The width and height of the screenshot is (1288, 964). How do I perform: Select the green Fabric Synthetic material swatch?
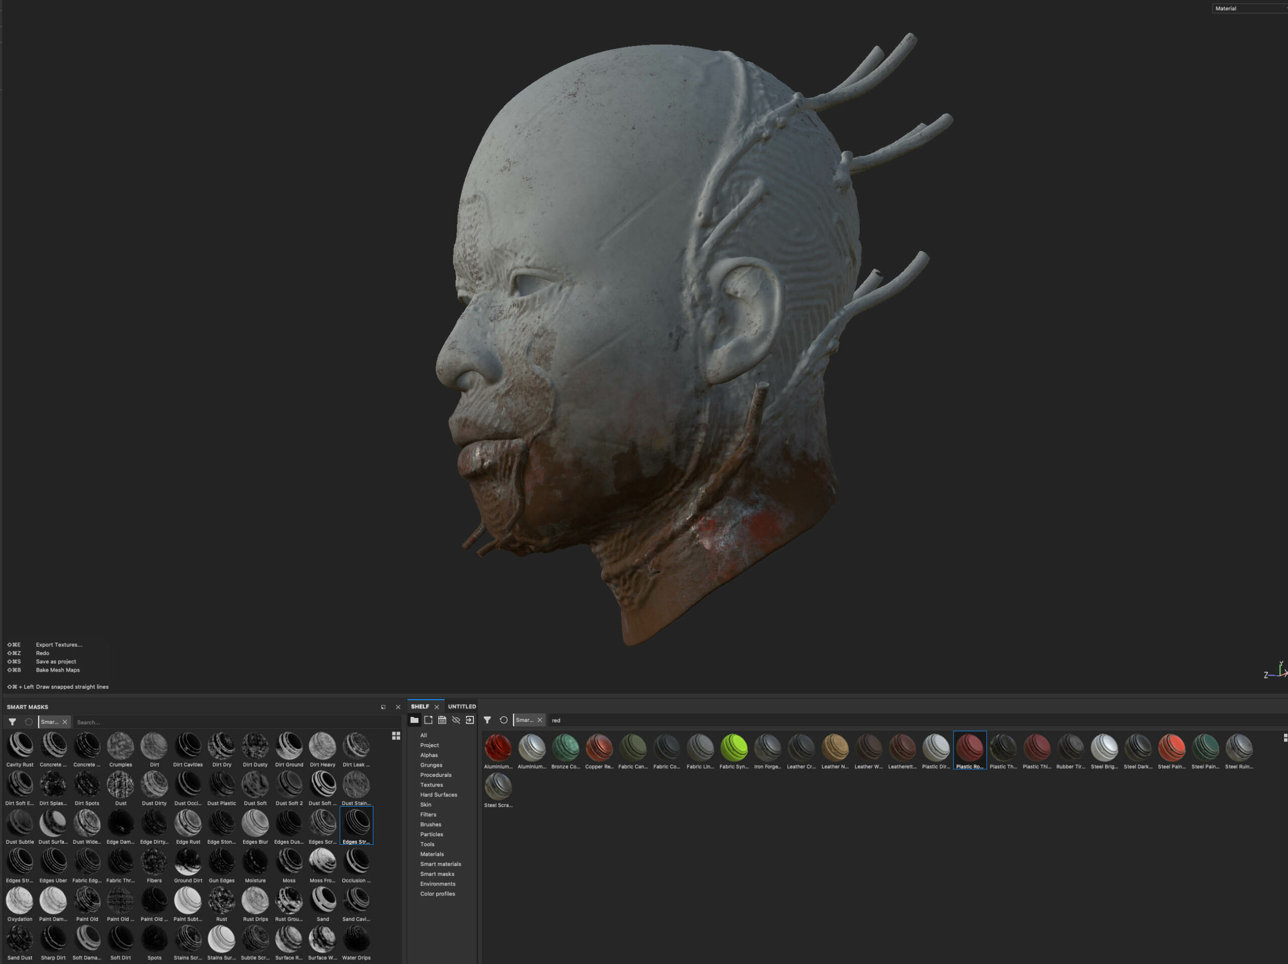(x=734, y=748)
